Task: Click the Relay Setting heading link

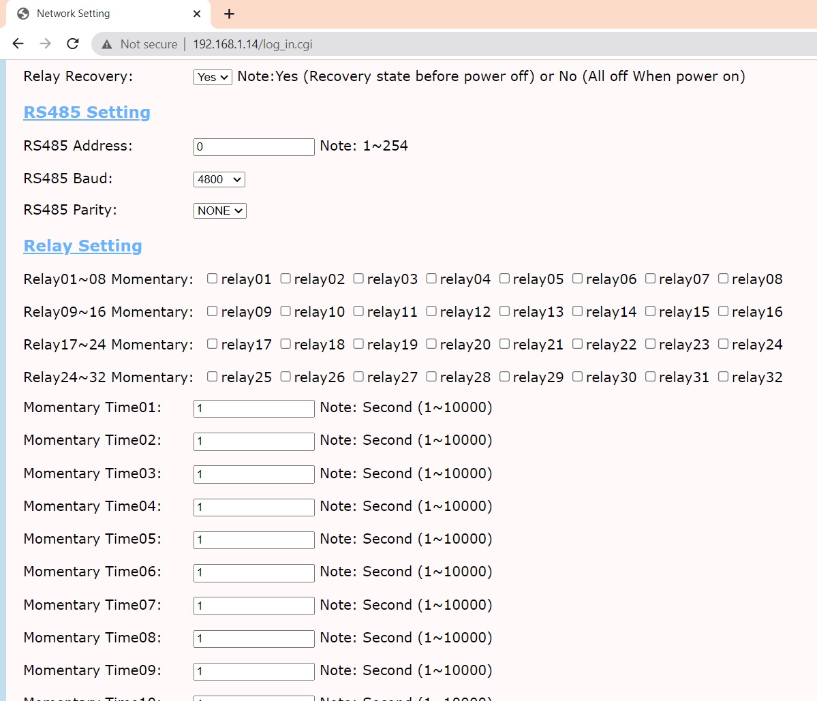Action: point(82,246)
